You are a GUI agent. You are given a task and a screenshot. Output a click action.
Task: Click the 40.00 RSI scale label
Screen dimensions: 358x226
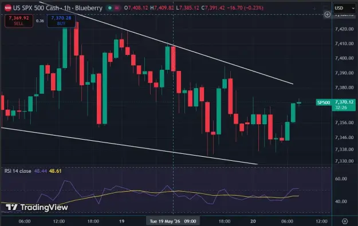pyautogui.click(x=341, y=201)
